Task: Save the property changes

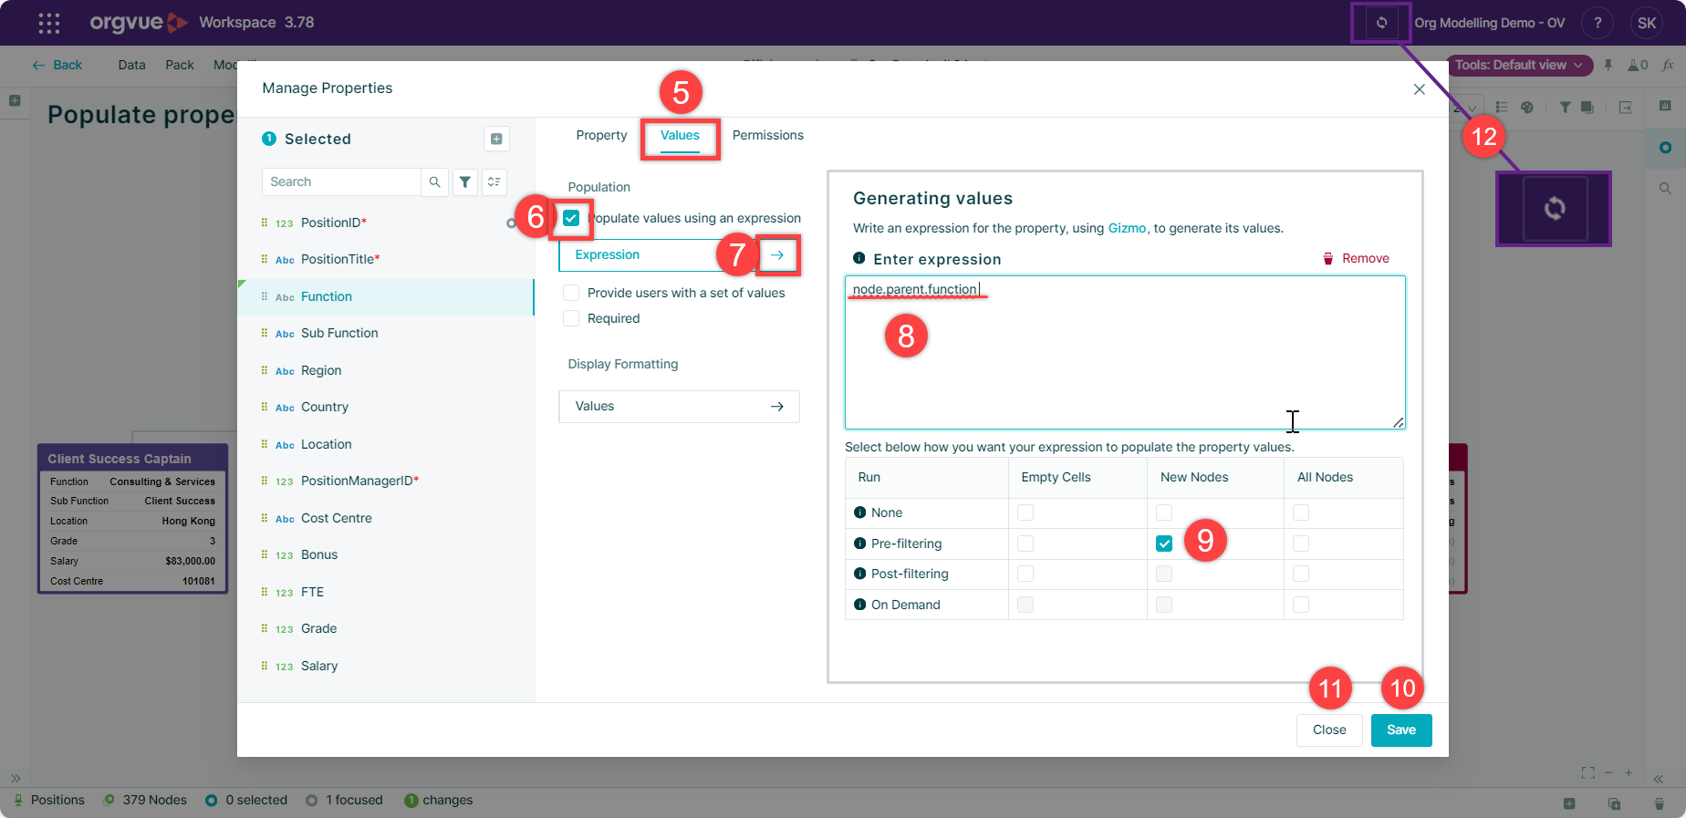Action: (x=1401, y=730)
